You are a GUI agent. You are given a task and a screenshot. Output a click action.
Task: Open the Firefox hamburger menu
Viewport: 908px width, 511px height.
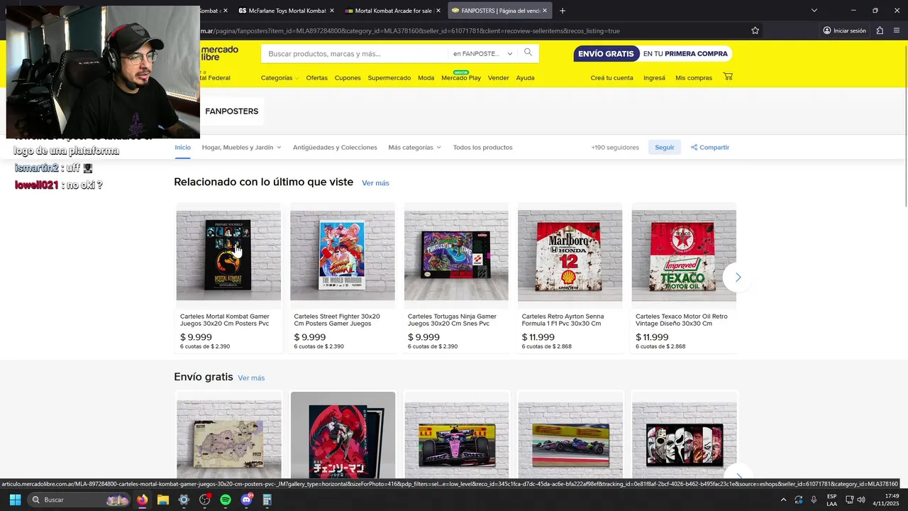(897, 31)
